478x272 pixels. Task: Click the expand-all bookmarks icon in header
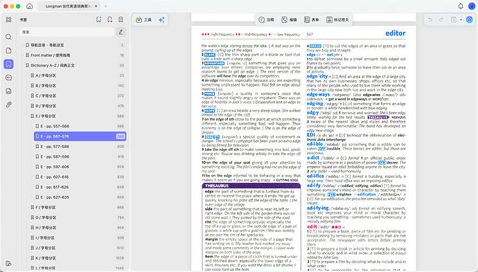(98, 19)
